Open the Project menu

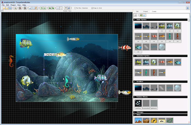coord(13,5)
